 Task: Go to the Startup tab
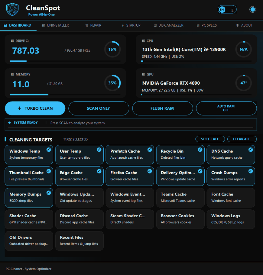click(x=131, y=25)
